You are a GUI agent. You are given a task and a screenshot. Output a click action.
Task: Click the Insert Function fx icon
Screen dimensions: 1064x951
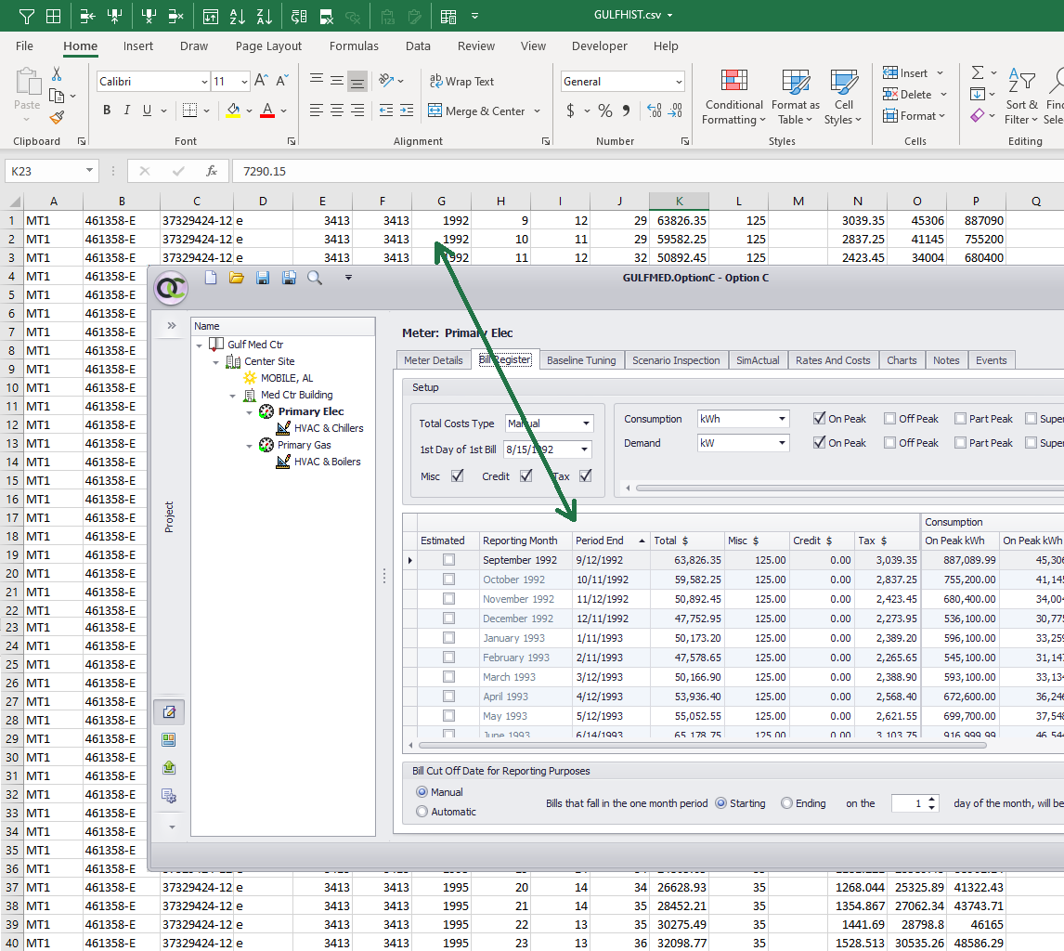point(212,171)
